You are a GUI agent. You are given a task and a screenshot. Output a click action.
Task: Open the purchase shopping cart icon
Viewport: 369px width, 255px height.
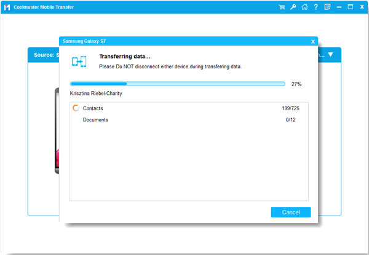click(x=282, y=7)
